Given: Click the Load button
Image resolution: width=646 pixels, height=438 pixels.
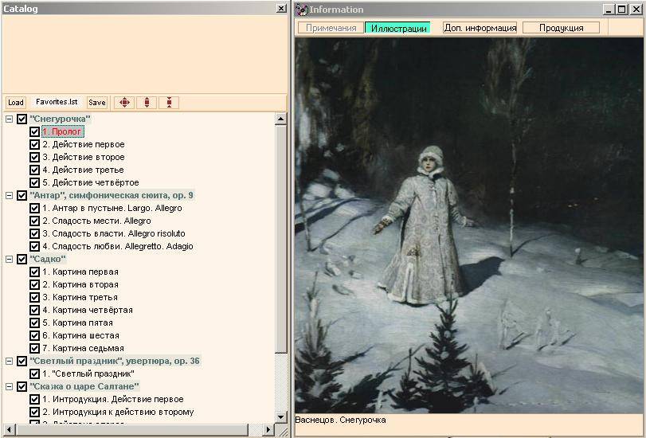Looking at the screenshot, I should [x=16, y=102].
